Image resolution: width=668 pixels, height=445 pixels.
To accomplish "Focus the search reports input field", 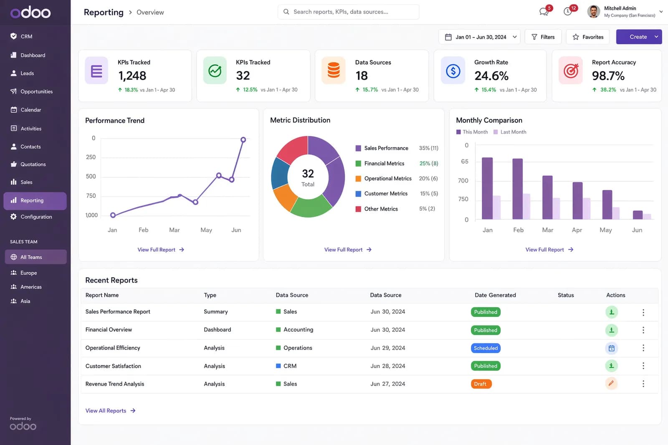I will click(x=348, y=12).
